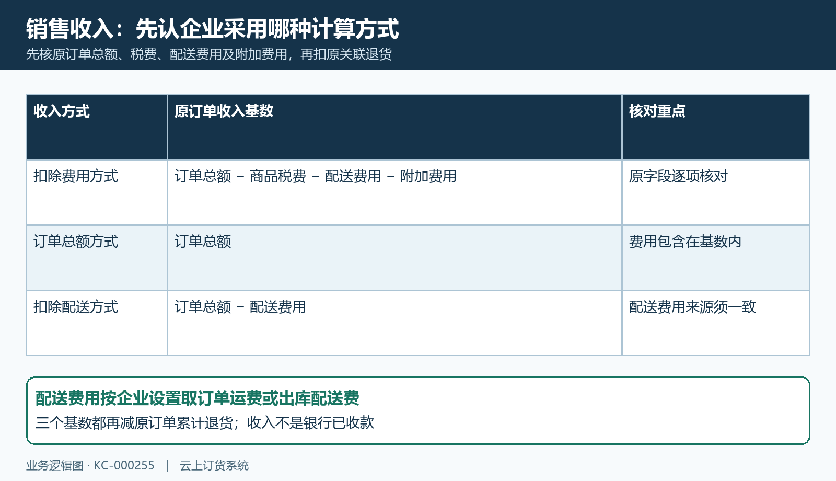Click the title '销售收入：先认企业采用哪种计算方式'

[213, 29]
